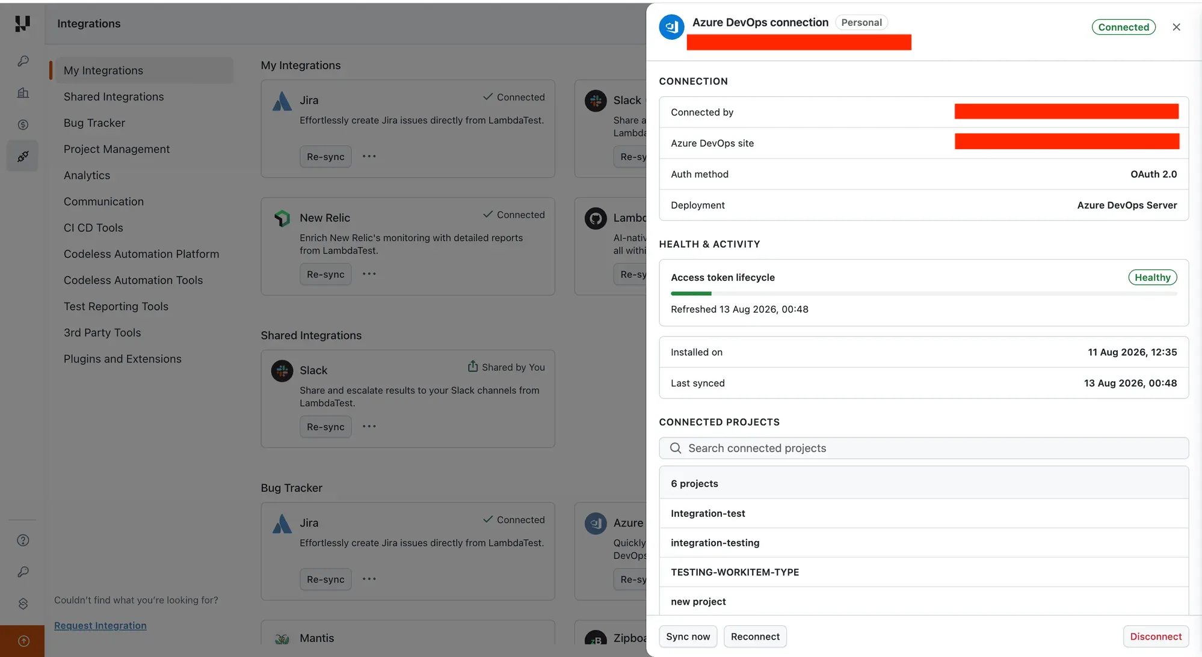The height and width of the screenshot is (657, 1202).
Task: Click the orange upgrade icon at sidebar bottom
Action: pyautogui.click(x=23, y=641)
